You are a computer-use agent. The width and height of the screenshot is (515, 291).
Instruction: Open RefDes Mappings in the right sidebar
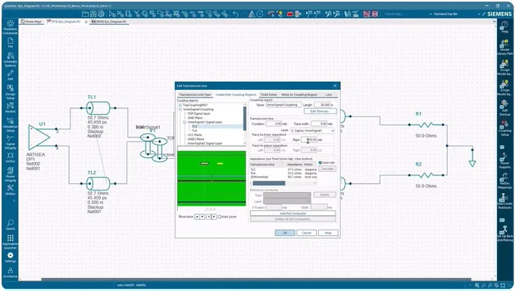coord(505,181)
